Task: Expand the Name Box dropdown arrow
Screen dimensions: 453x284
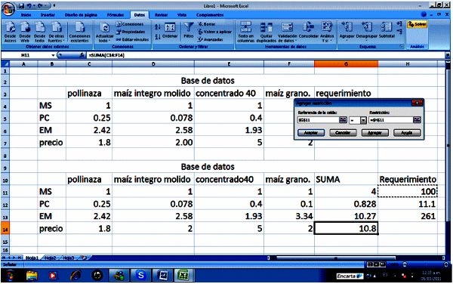Action: (x=53, y=55)
